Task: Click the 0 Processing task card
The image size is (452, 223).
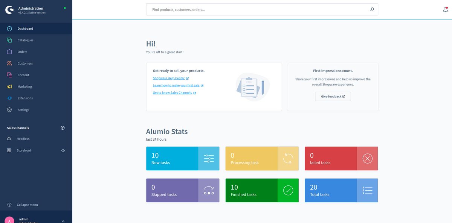Action: [x=262, y=158]
